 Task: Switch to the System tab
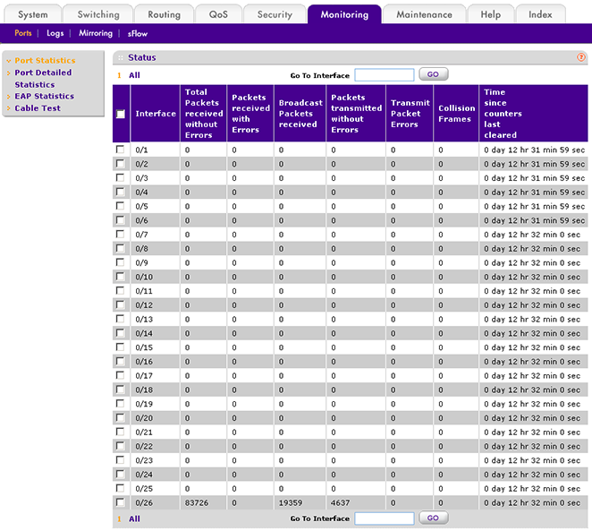pos(33,14)
